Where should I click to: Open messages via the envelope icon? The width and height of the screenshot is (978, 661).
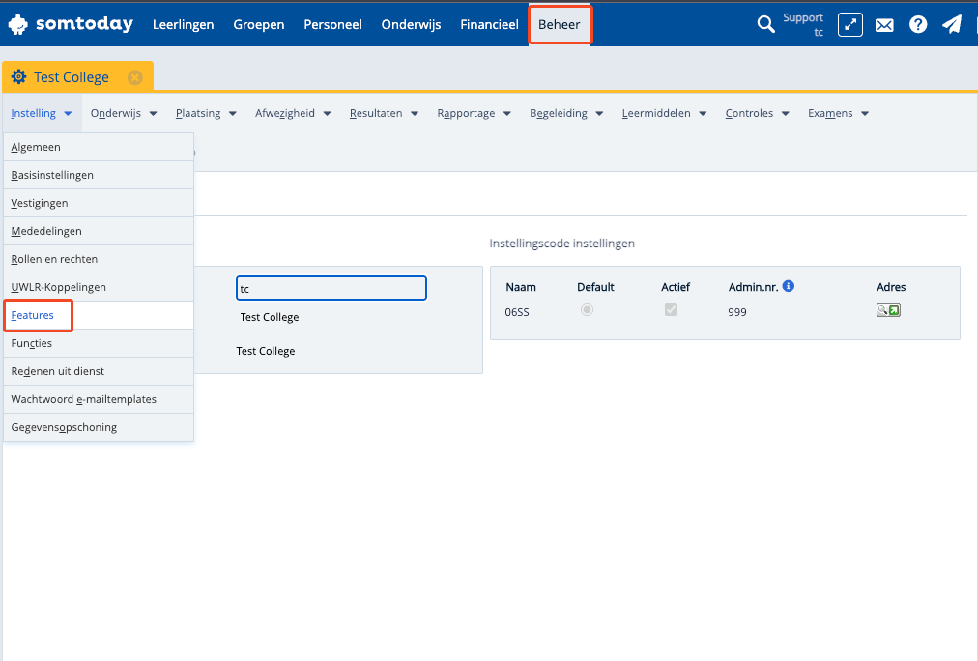(x=884, y=25)
